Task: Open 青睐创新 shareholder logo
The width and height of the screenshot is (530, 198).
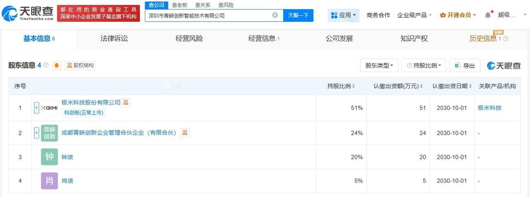Action: coord(49,133)
